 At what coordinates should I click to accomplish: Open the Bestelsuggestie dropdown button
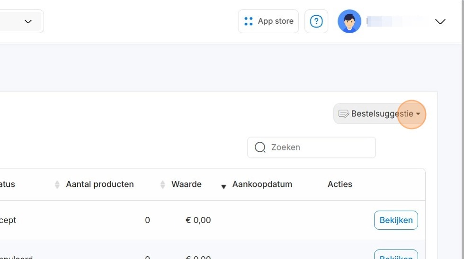[379, 114]
